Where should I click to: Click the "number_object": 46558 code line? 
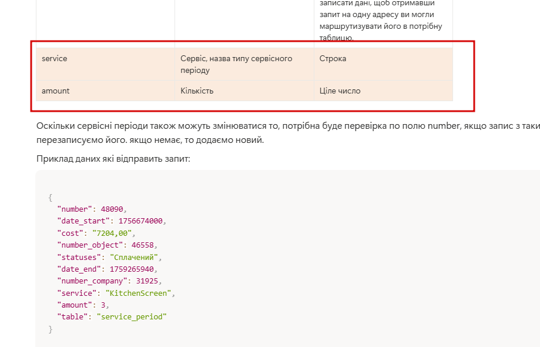point(107,245)
